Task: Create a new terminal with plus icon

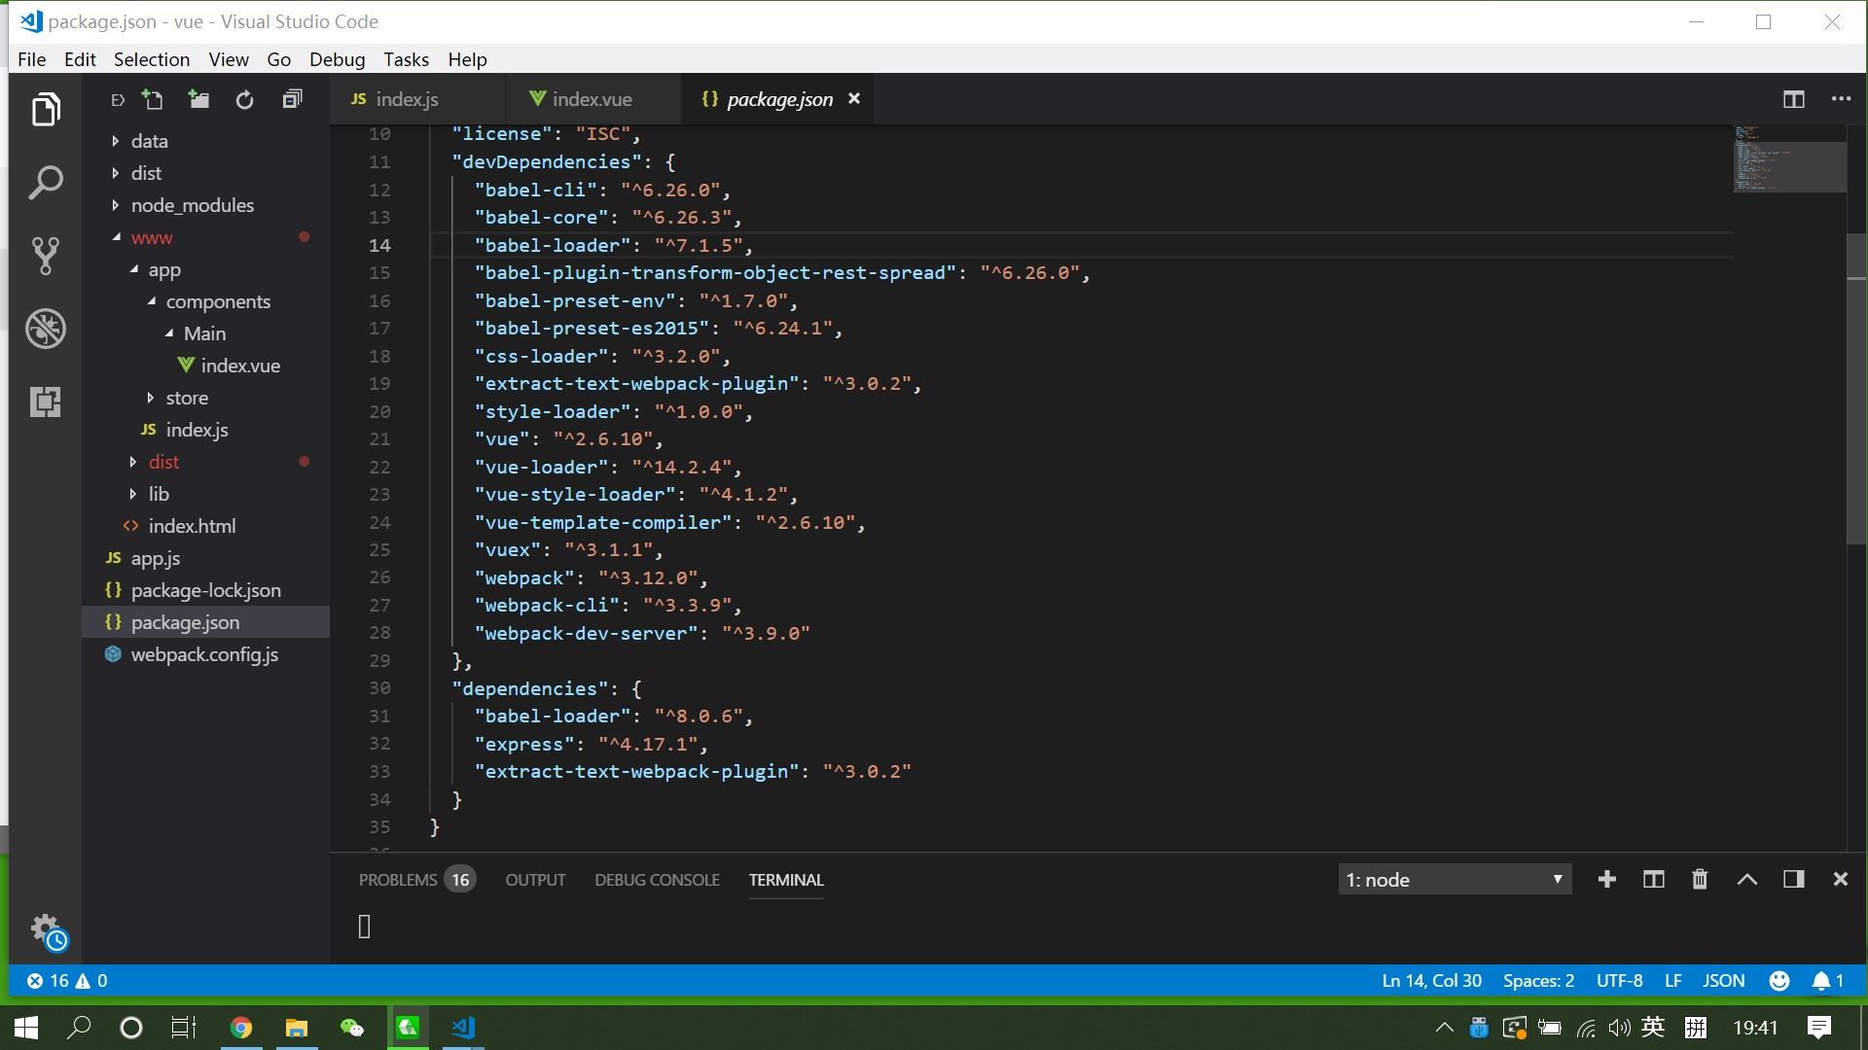Action: 1607,879
